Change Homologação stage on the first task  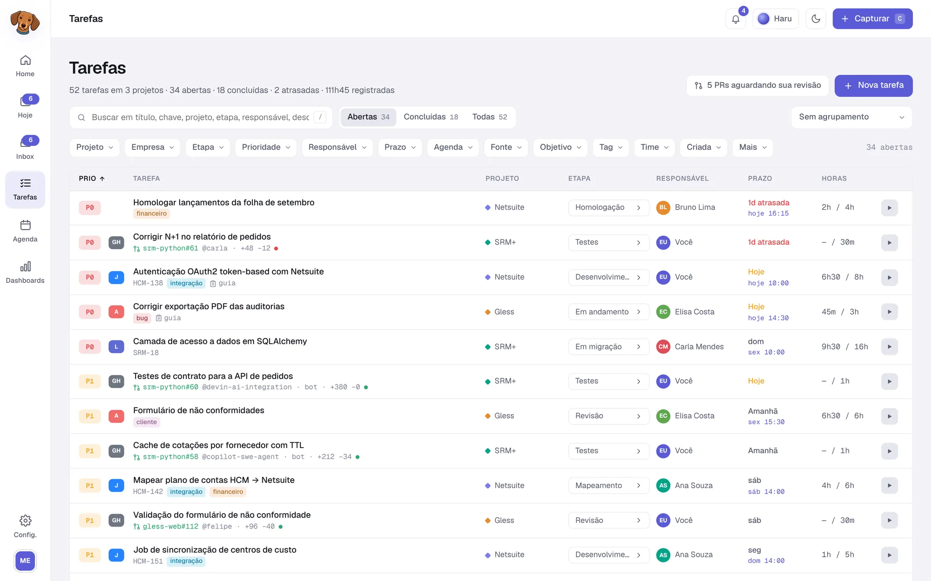(x=608, y=207)
